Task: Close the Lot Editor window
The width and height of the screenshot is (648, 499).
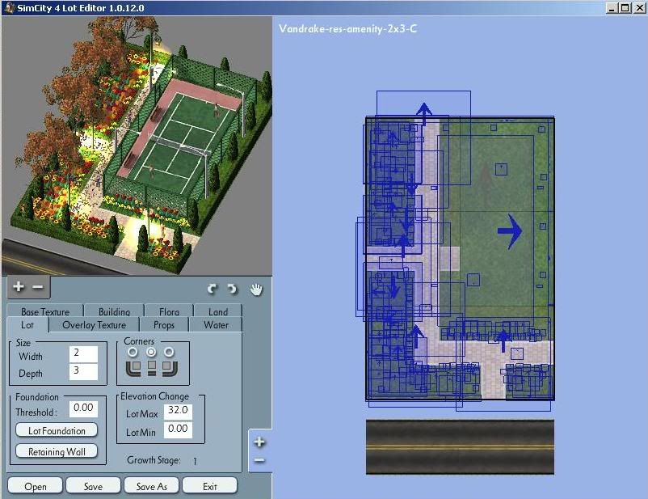Action: (639, 8)
